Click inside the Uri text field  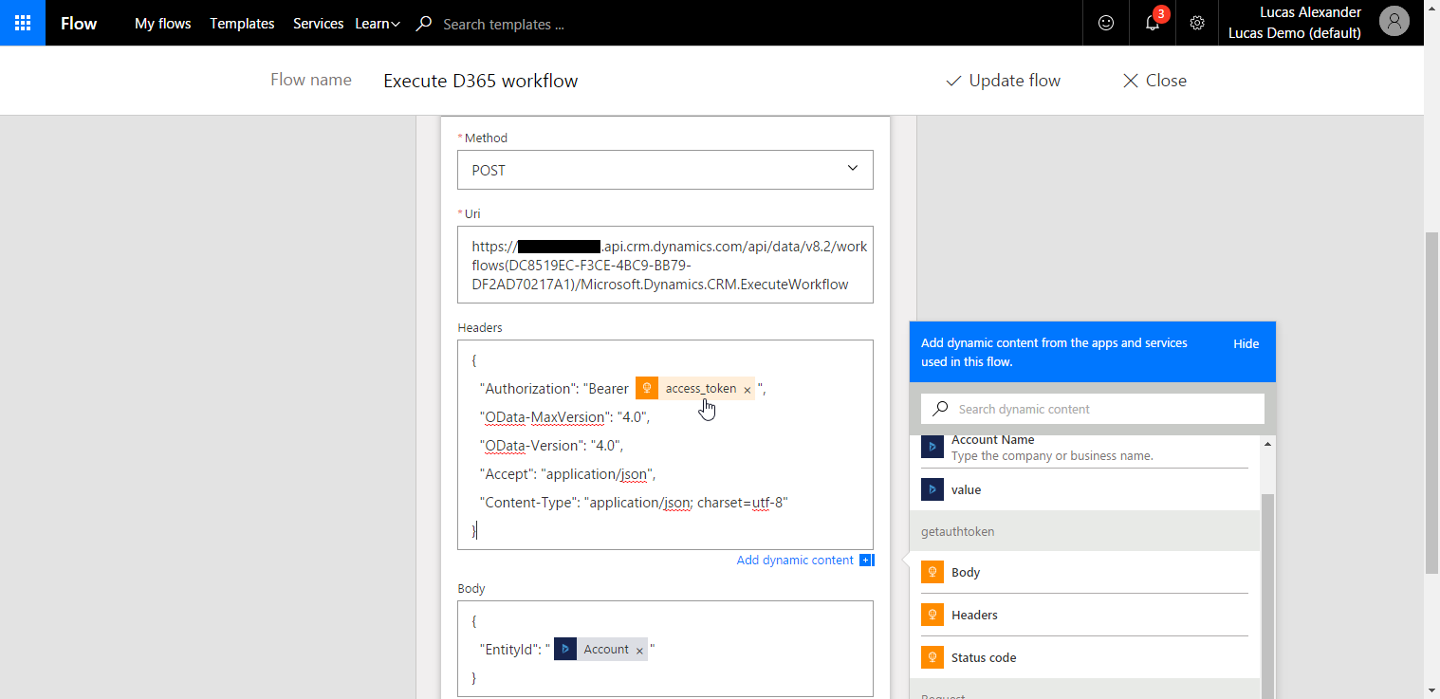(665, 265)
